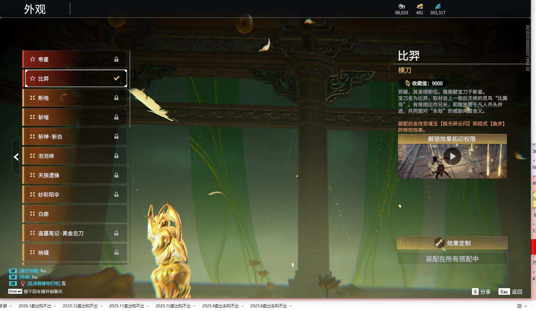Click the rarity icon beside 白鹿
Image resolution: width=536 pixels, height=311 pixels.
click(x=33, y=214)
